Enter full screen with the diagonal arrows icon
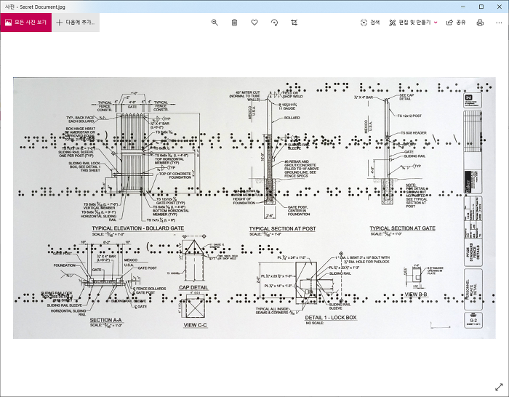This screenshot has height=397, width=509. coord(499,387)
